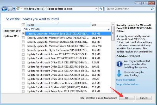Expand the arrow after Windows Update breadcrumb

point(45,9)
